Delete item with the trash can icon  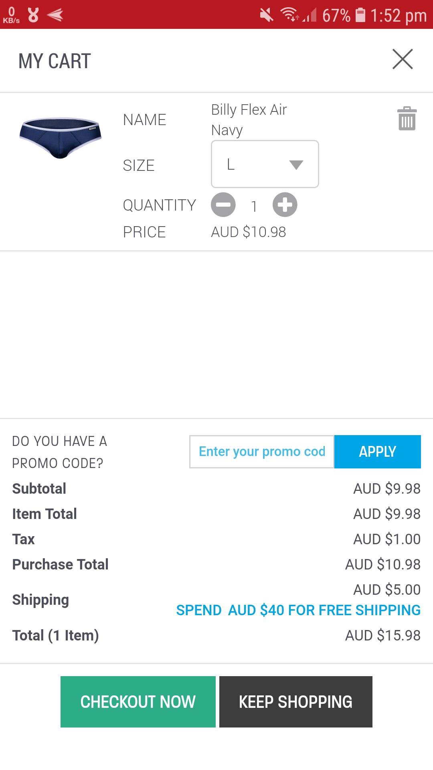[x=407, y=119]
